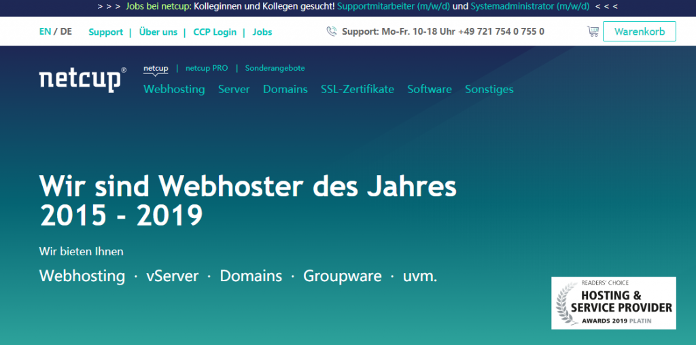Click the support phone icon
Screen dimensions: 696x345
332,31
